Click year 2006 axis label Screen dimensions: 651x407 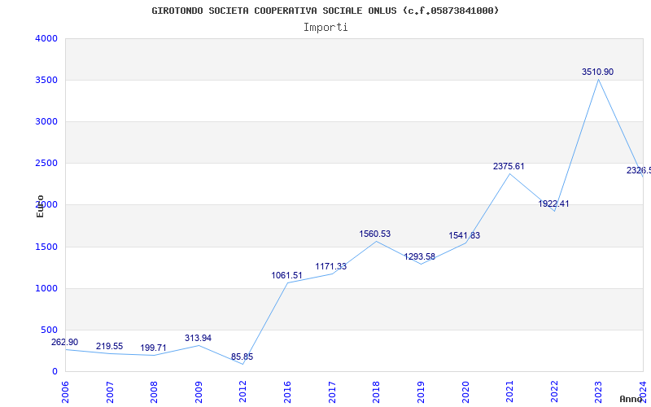tap(66, 392)
